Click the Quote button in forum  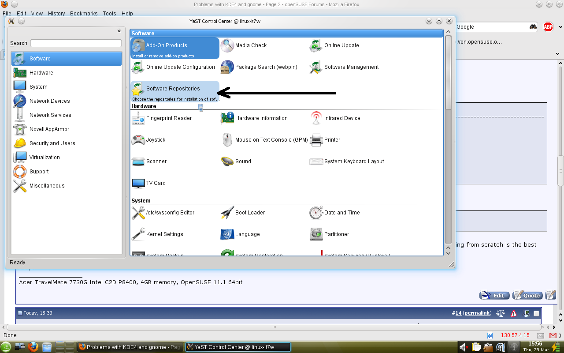pos(527,296)
